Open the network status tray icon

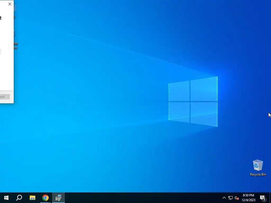click(x=231, y=198)
